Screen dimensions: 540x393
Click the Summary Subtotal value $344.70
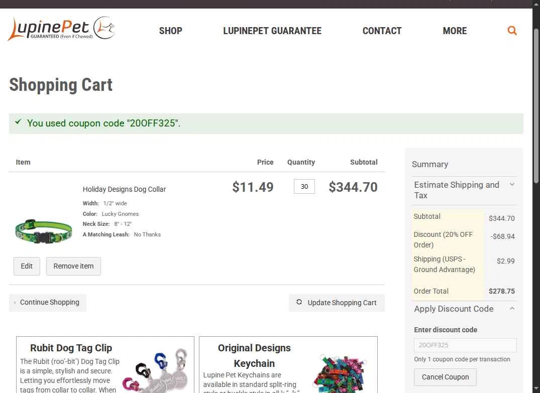tap(501, 218)
